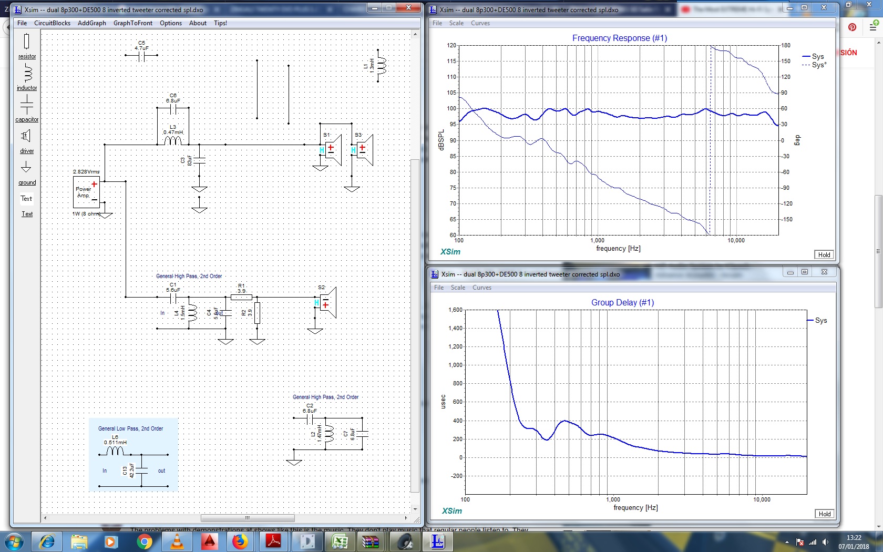The width and height of the screenshot is (883, 552).
Task: Open Curves menu in Group Delay window
Action: click(x=482, y=288)
